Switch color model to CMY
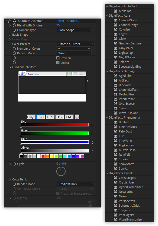The width and height of the screenshot is (158, 226). pyautogui.click(x=69, y=117)
